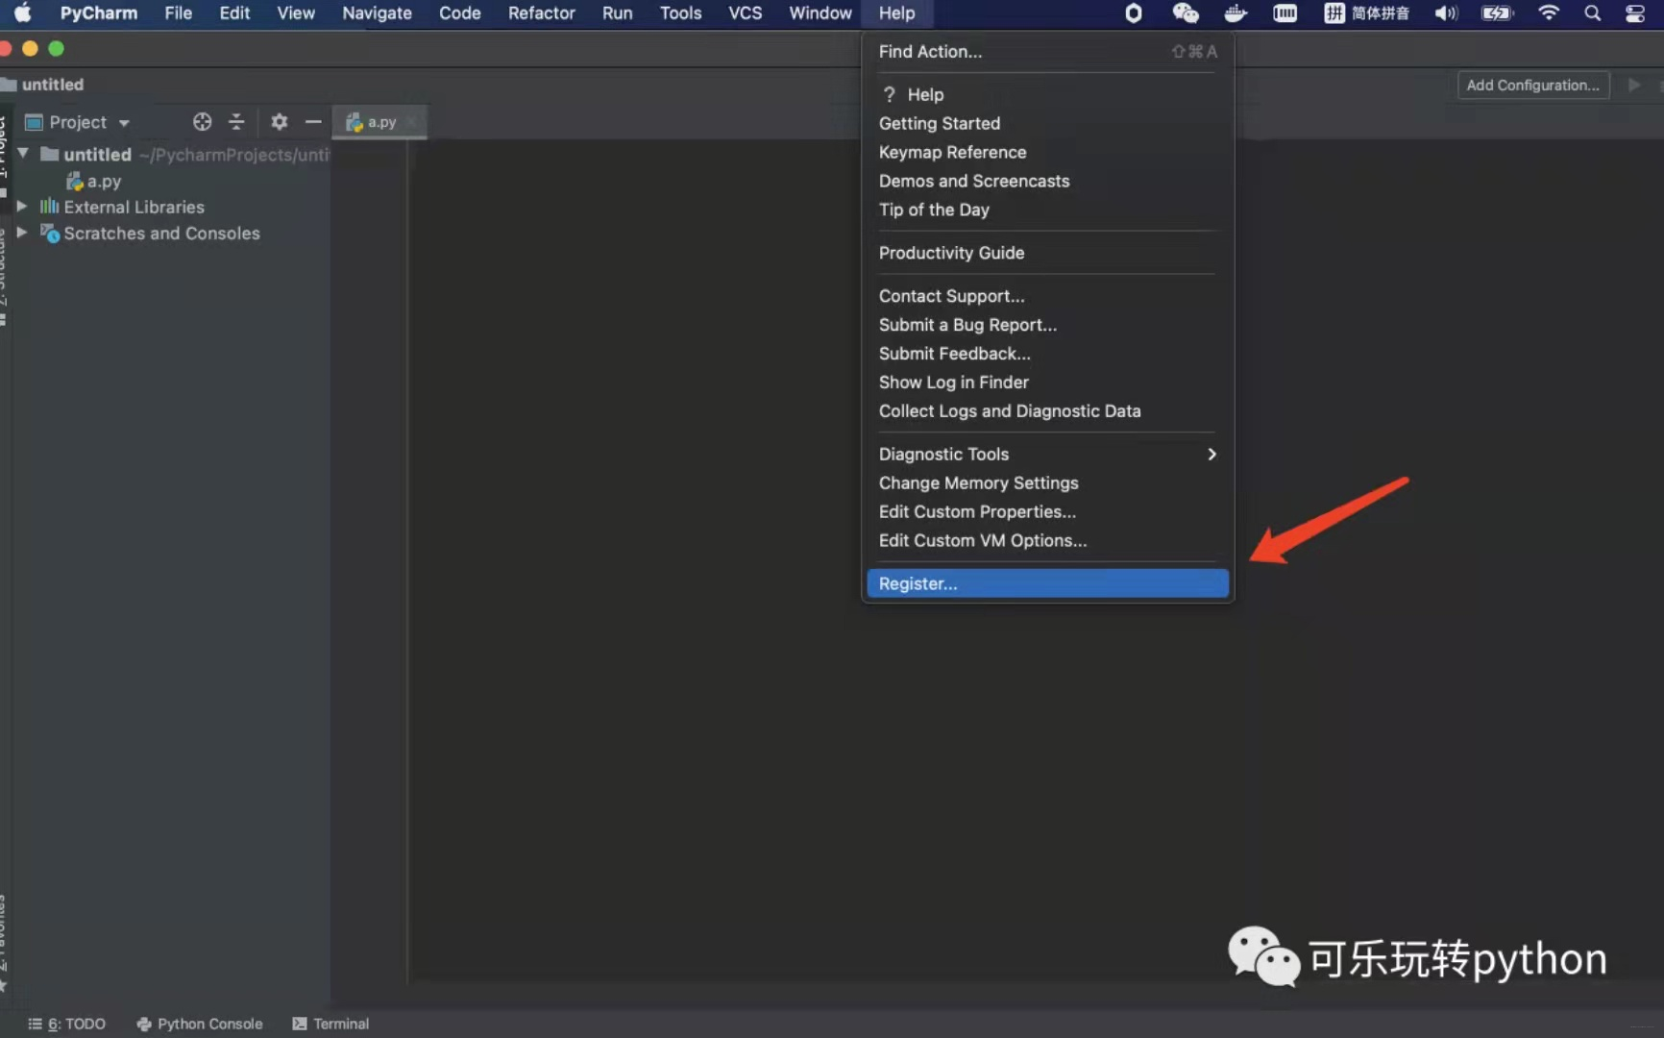Choose Edit Custom VM Options...
Image resolution: width=1664 pixels, height=1038 pixels.
(x=1047, y=540)
